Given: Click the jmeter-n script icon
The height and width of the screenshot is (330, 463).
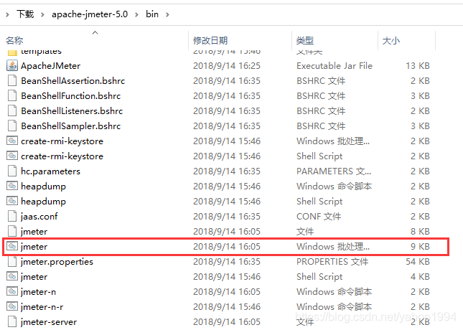Looking at the screenshot, I should tap(12, 291).
